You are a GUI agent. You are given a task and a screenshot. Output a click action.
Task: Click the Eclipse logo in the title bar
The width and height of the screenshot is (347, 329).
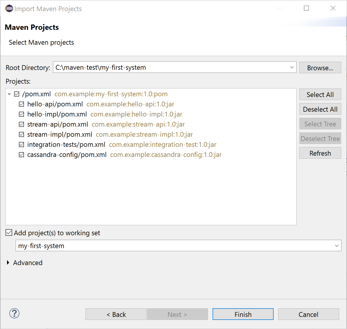[x=9, y=8]
